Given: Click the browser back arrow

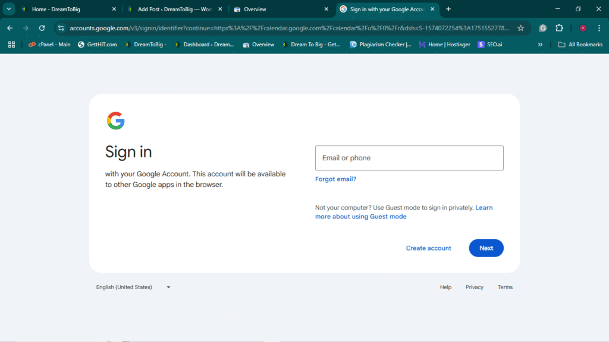Looking at the screenshot, I should [10, 28].
